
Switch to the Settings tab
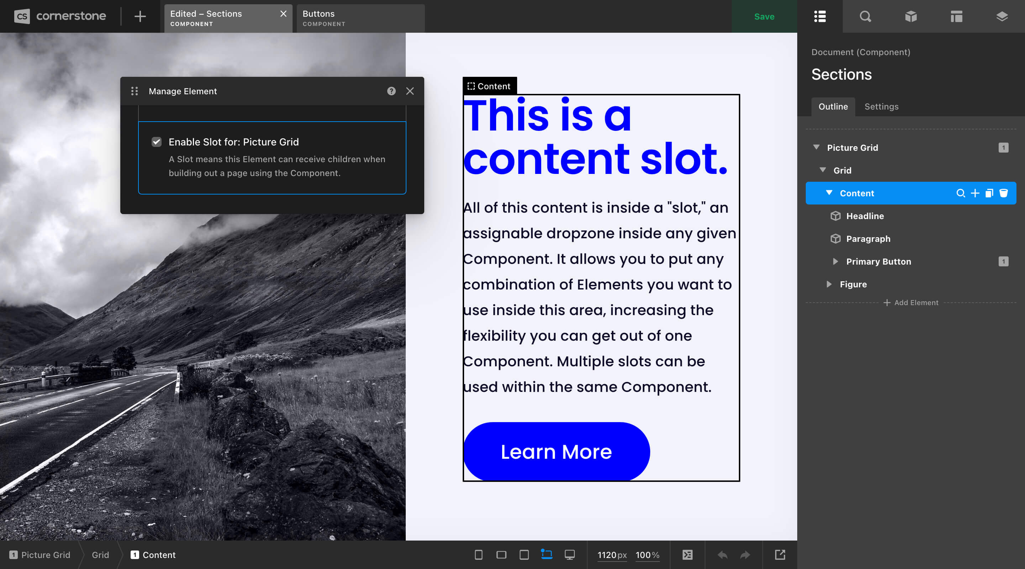[881, 106]
